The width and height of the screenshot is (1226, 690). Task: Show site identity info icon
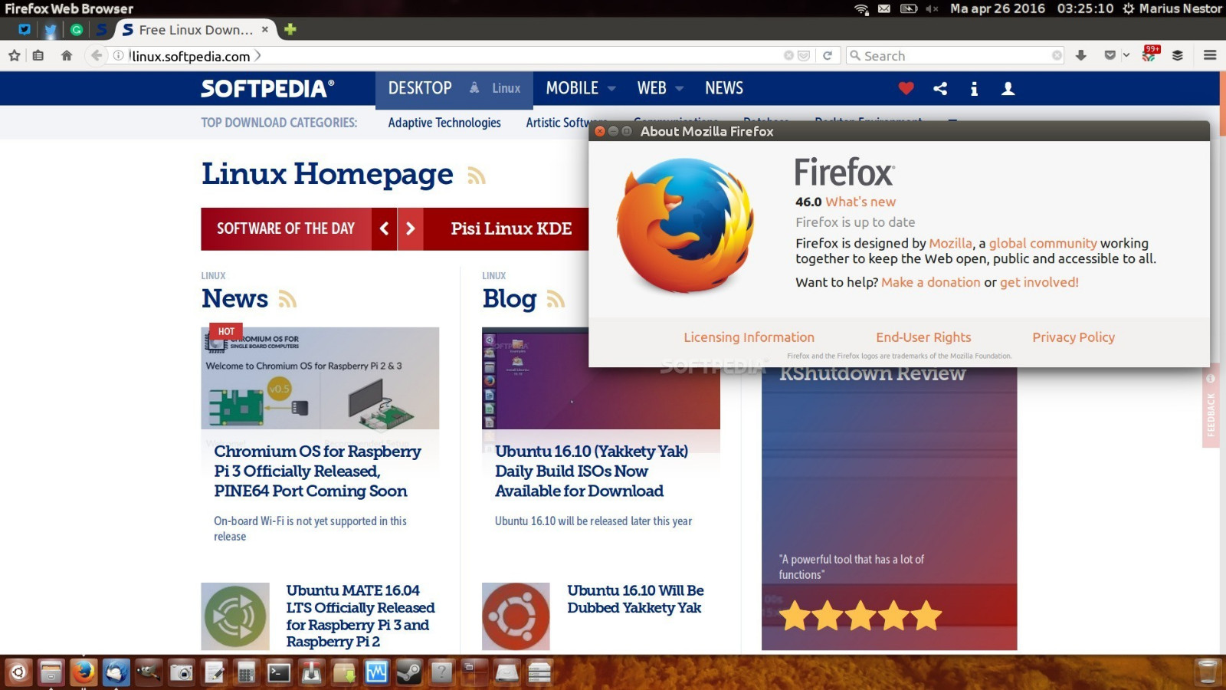[119, 55]
